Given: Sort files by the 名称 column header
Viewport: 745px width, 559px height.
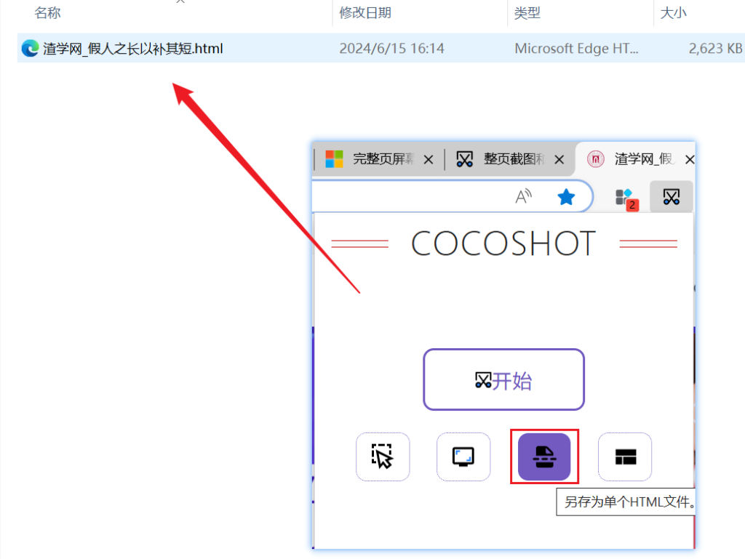Looking at the screenshot, I should click(x=47, y=12).
